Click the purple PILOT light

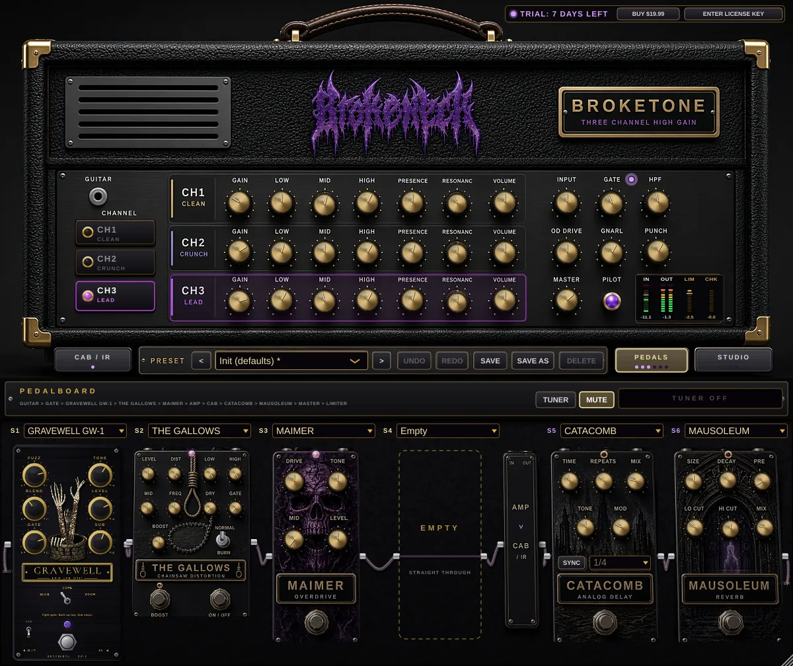pyautogui.click(x=612, y=301)
